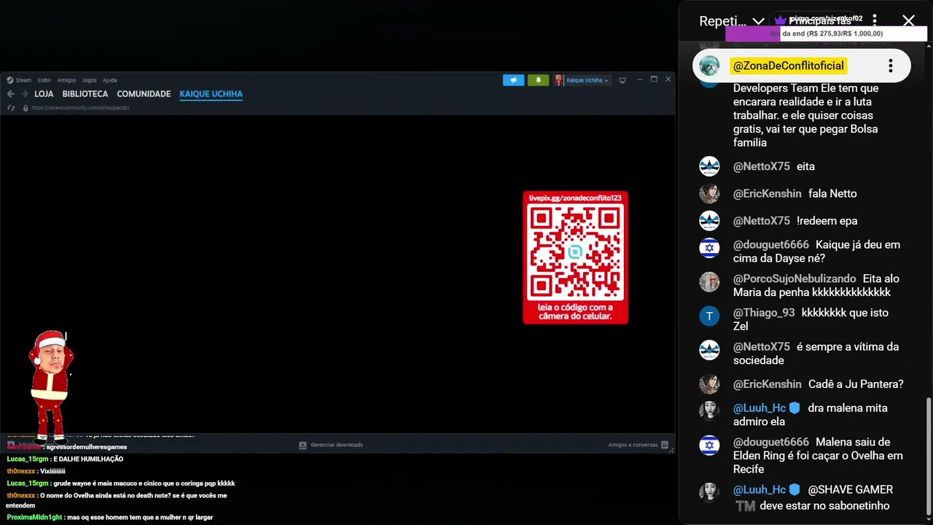Click the Steam back arrow
This screenshot has height=525, width=933.
(10, 94)
